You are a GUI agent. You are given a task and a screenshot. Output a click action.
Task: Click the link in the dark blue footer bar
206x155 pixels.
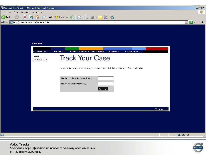(160, 109)
